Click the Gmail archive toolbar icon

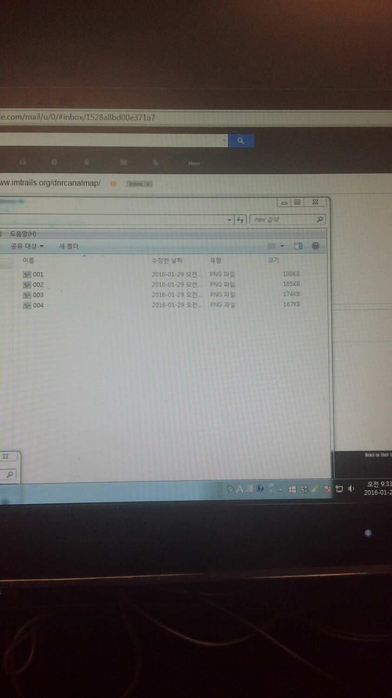coord(23,162)
